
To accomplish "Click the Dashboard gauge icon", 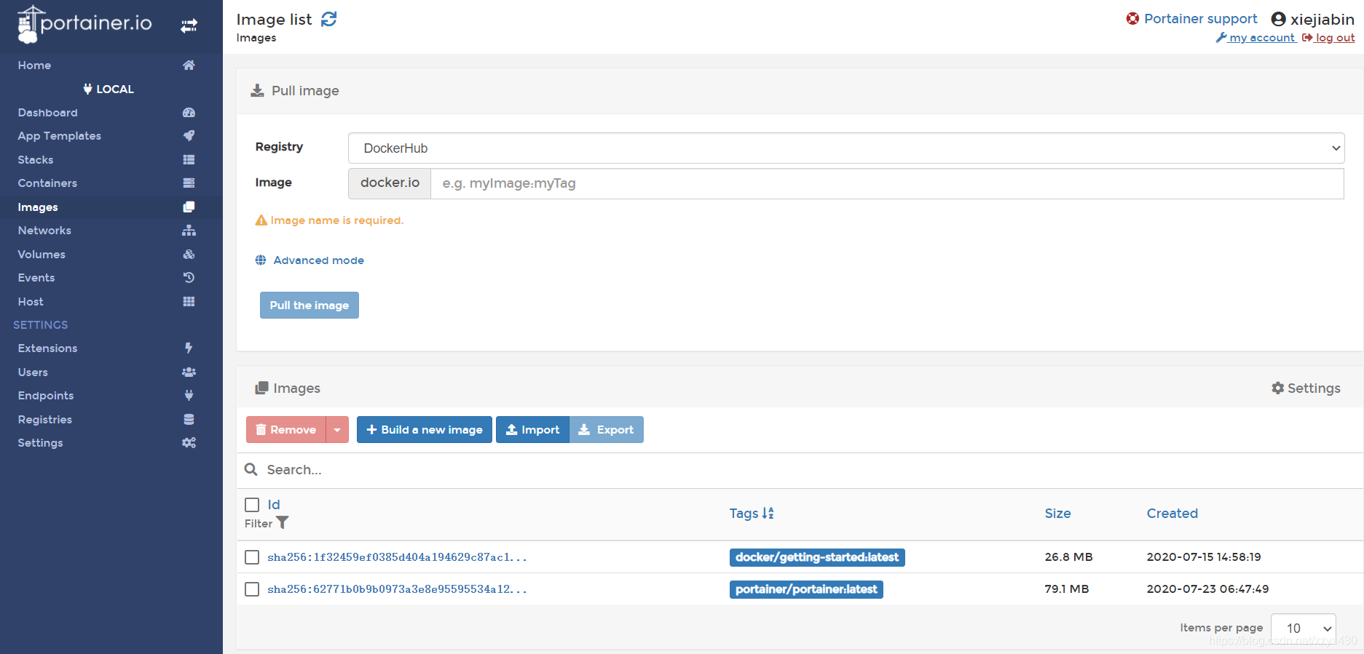I will [189, 113].
